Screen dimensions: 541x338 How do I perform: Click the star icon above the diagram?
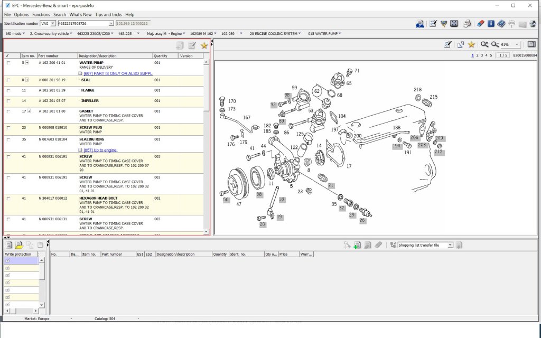471,45
